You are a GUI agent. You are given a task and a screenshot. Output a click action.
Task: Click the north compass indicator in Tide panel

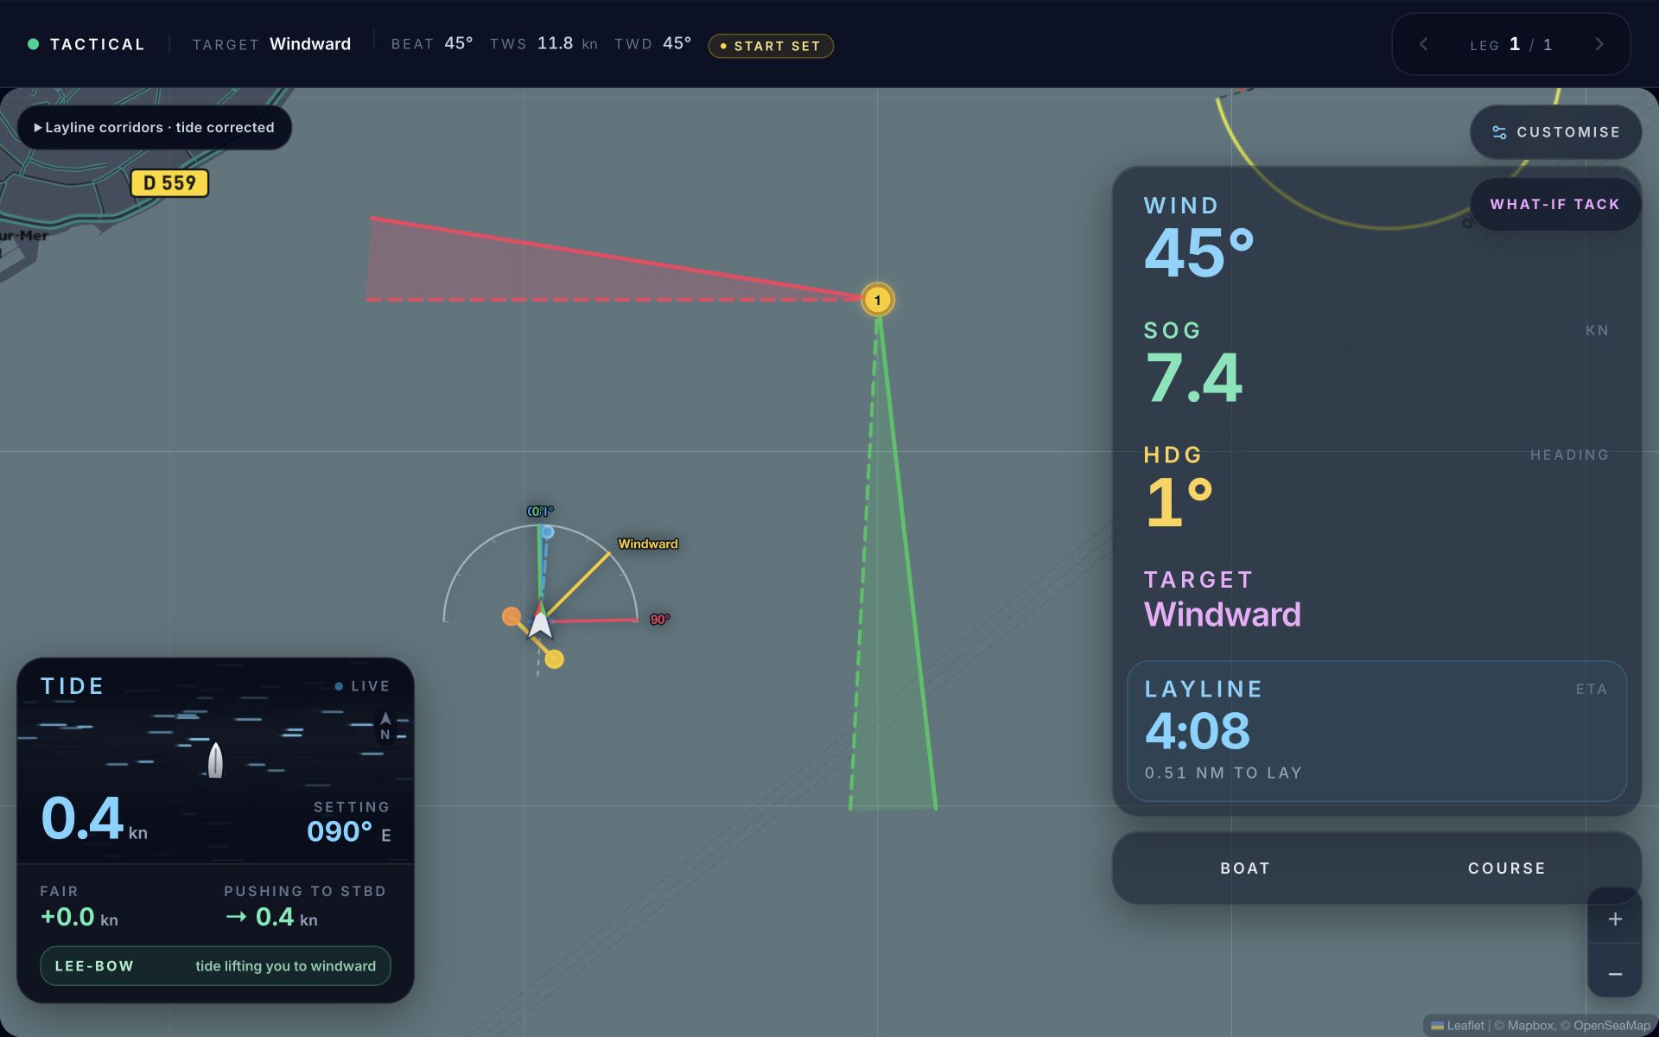coord(385,727)
